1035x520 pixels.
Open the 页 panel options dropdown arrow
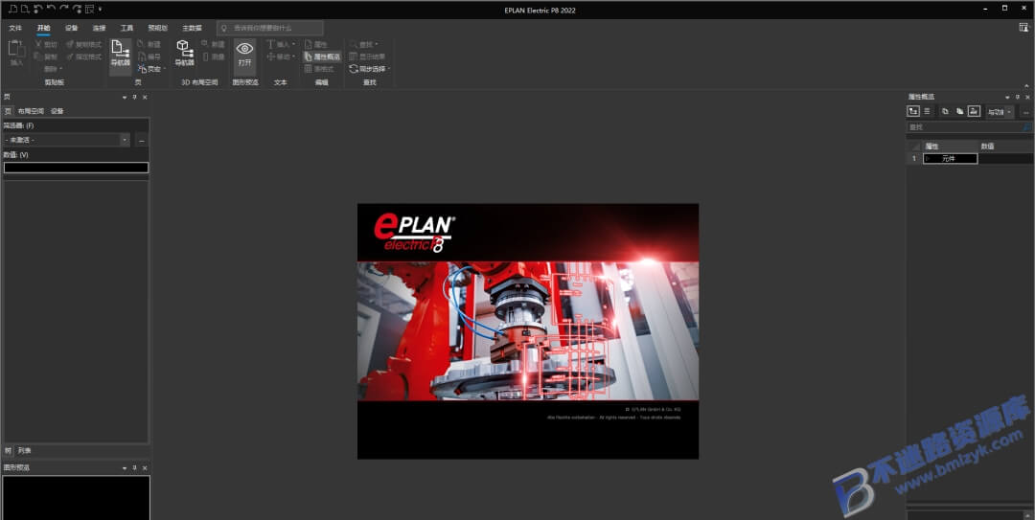124,98
